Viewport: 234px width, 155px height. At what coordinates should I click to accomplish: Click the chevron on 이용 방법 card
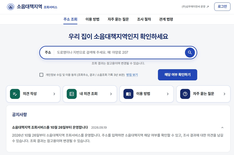[168, 94]
